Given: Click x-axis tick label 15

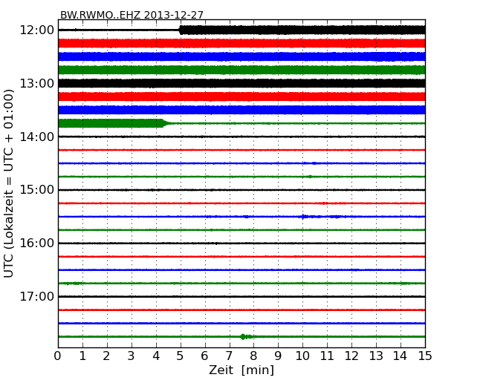Looking at the screenshot, I should (425, 356).
